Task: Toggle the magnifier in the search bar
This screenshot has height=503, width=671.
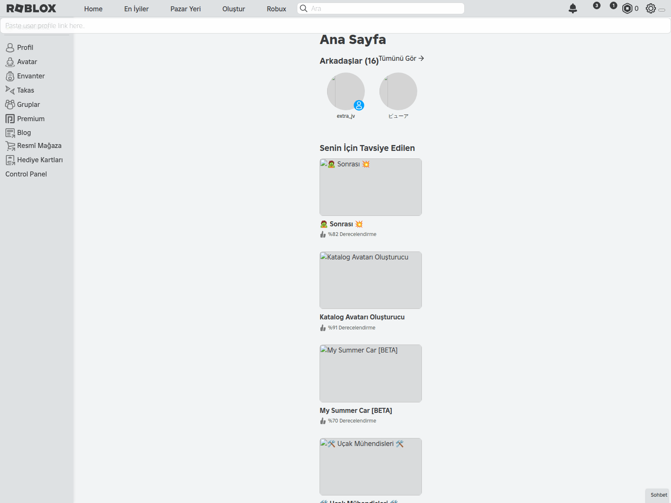Action: (304, 8)
